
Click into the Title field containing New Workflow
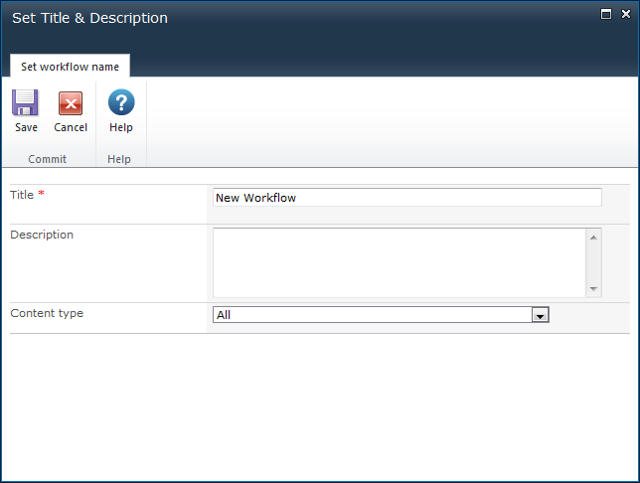pyautogui.click(x=406, y=198)
